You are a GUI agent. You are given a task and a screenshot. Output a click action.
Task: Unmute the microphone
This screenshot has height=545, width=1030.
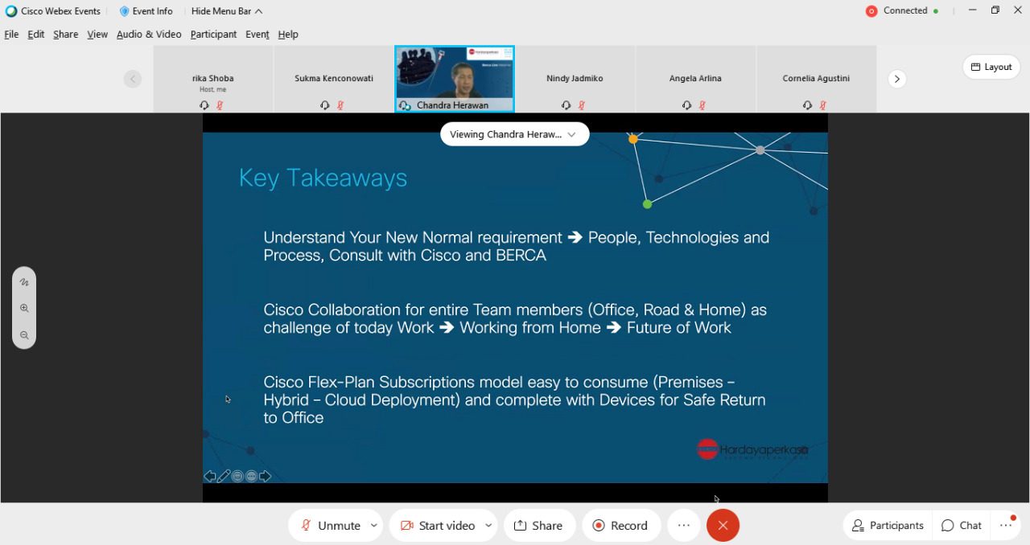(331, 526)
